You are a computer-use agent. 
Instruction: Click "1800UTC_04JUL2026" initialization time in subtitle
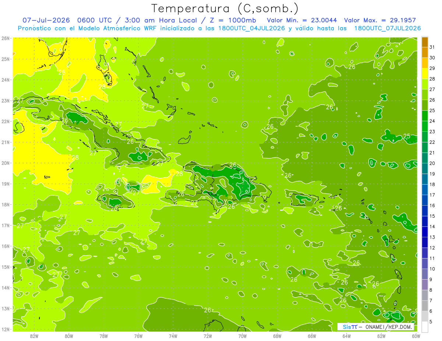pyautogui.click(x=252, y=28)
